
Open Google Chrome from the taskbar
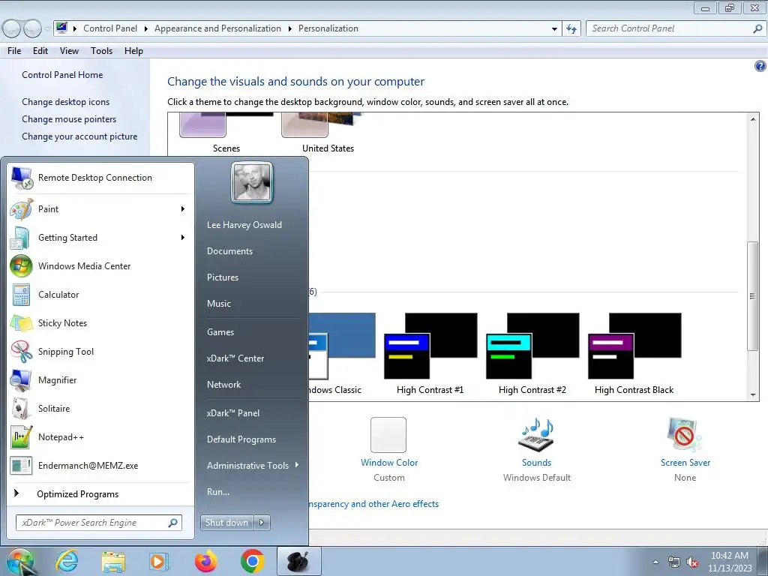coord(252,561)
